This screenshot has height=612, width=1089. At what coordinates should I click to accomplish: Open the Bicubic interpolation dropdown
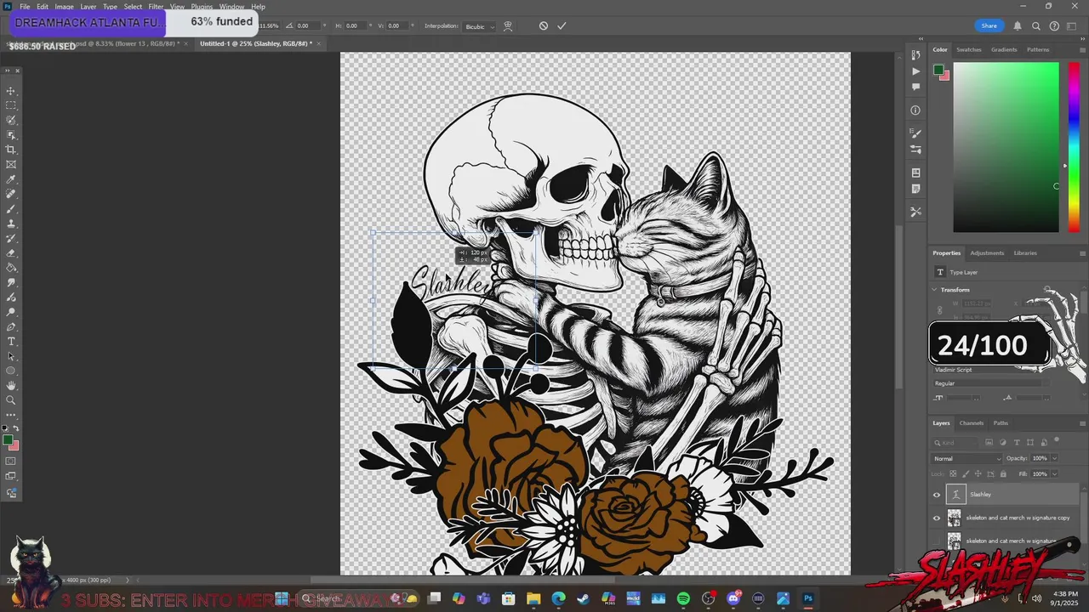click(x=478, y=26)
